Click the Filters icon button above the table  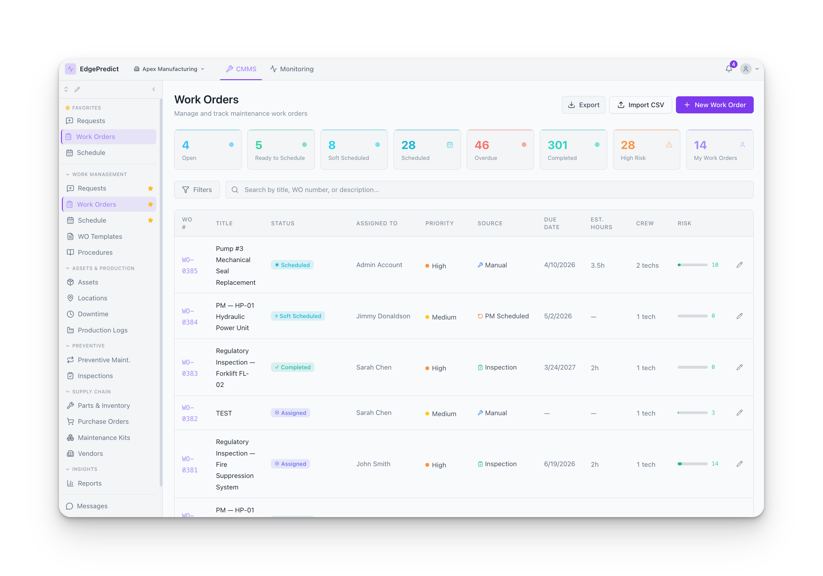coord(186,189)
